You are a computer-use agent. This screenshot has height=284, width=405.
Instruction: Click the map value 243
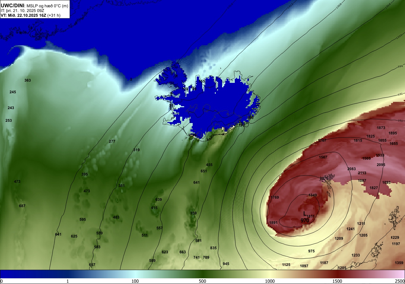pos(11,108)
